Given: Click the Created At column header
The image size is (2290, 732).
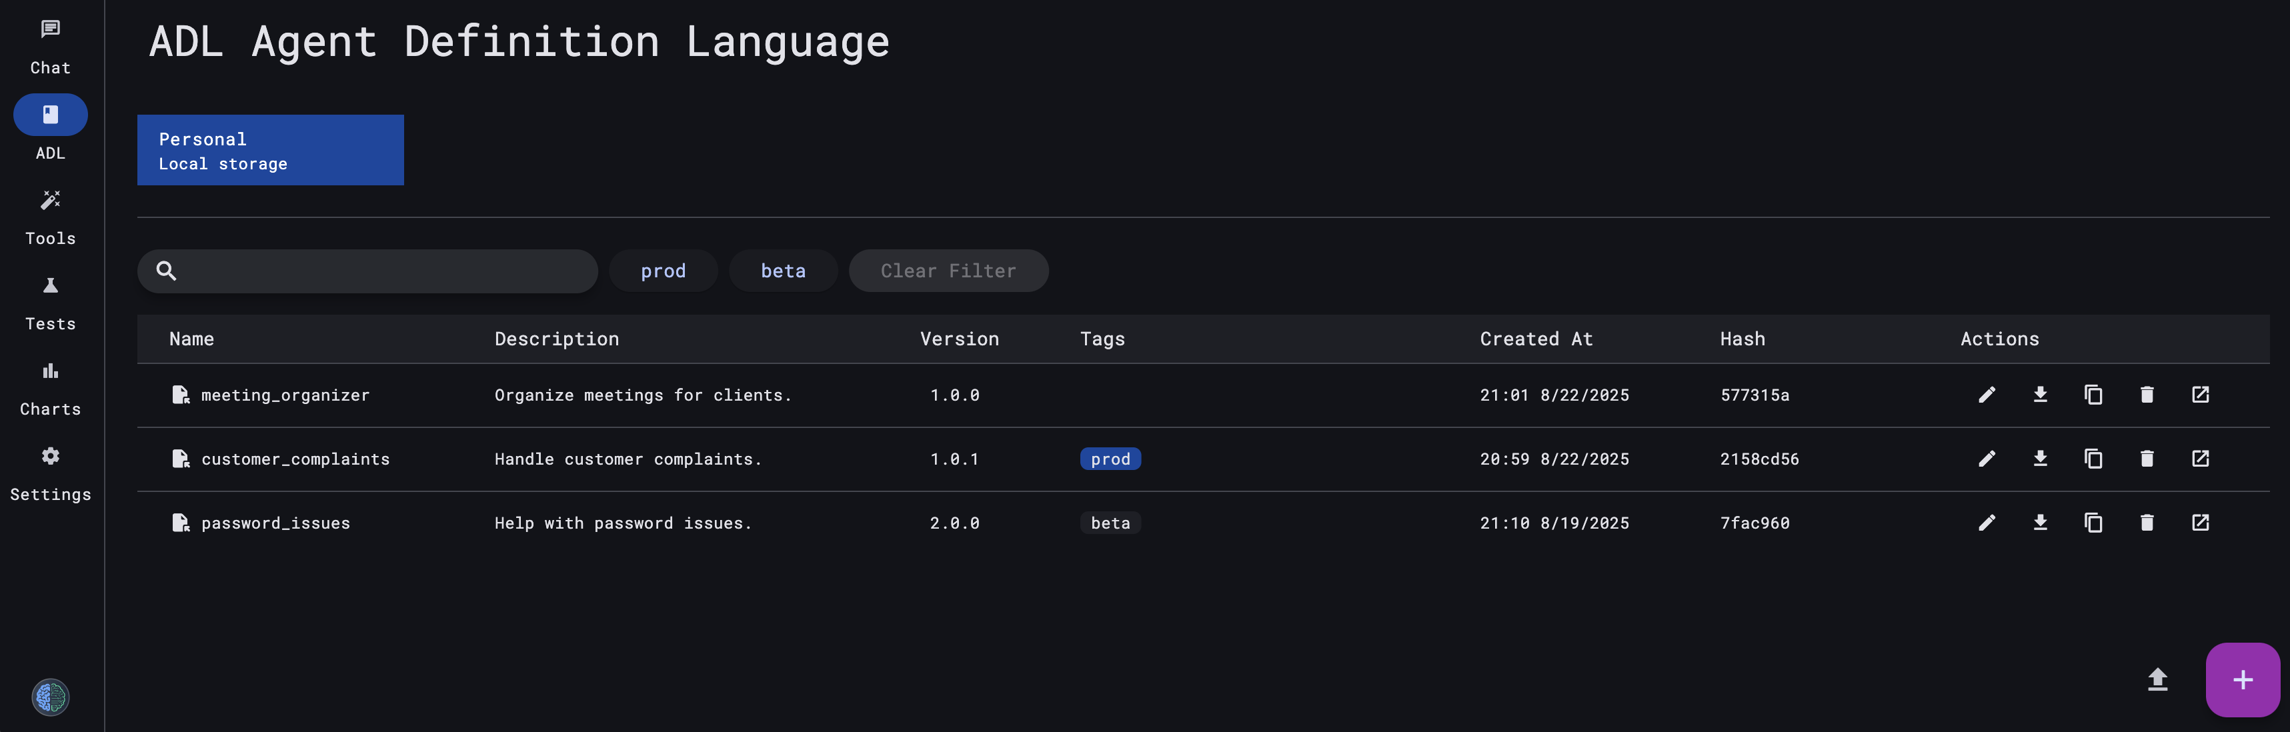Looking at the screenshot, I should 1536,339.
